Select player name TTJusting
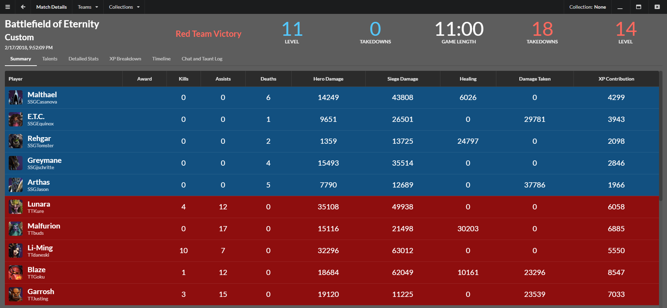Viewport: 667px width, 308px height. coord(38,299)
